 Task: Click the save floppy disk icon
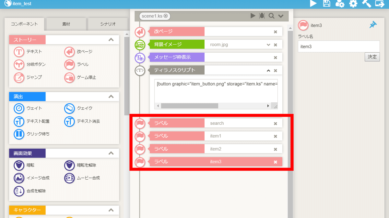point(327,4)
